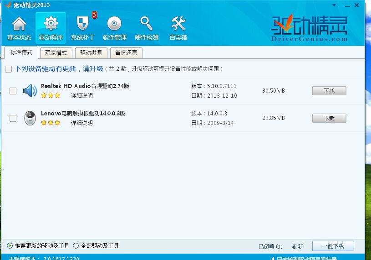Check the select-all drivers checkbox
The width and height of the screenshot is (371, 260).
point(8,69)
